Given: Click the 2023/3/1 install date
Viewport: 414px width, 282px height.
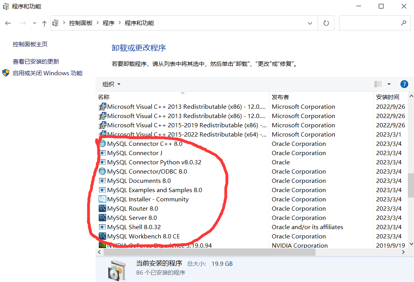Looking at the screenshot, I should point(388,134).
